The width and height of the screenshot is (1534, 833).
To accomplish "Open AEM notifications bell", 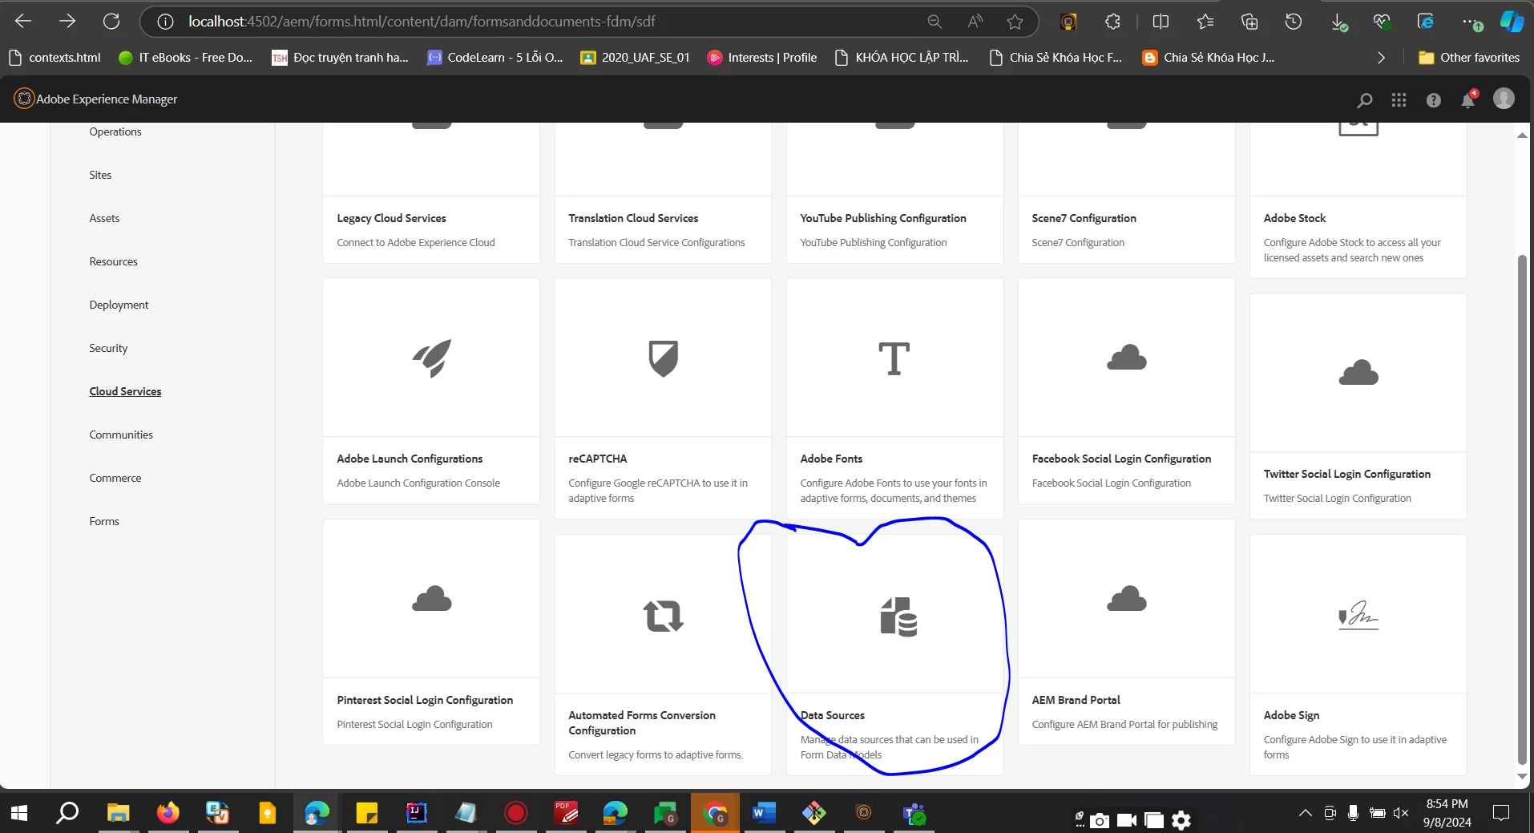I will [x=1468, y=99].
